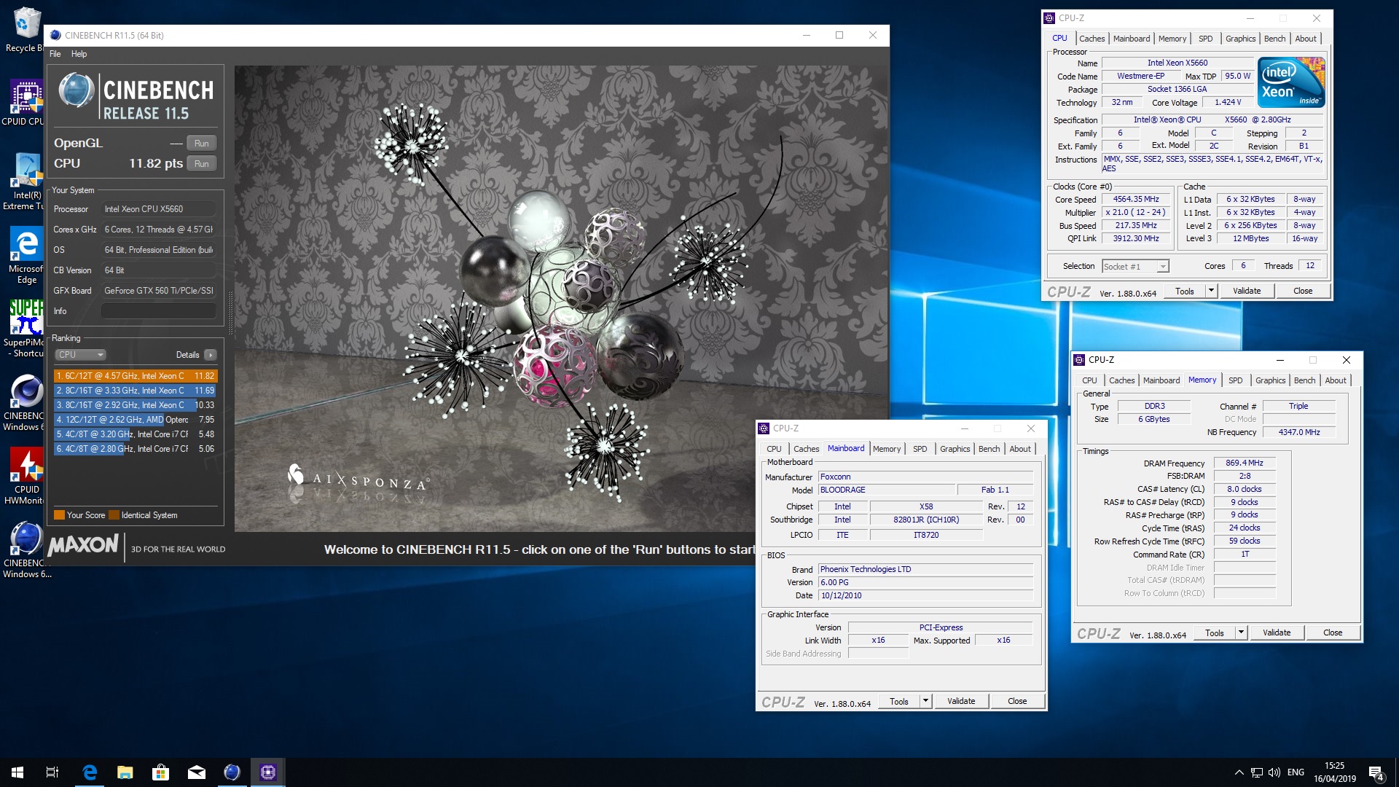Click Validate in top CPU-Z window
The height and width of the screenshot is (787, 1399).
click(1247, 291)
